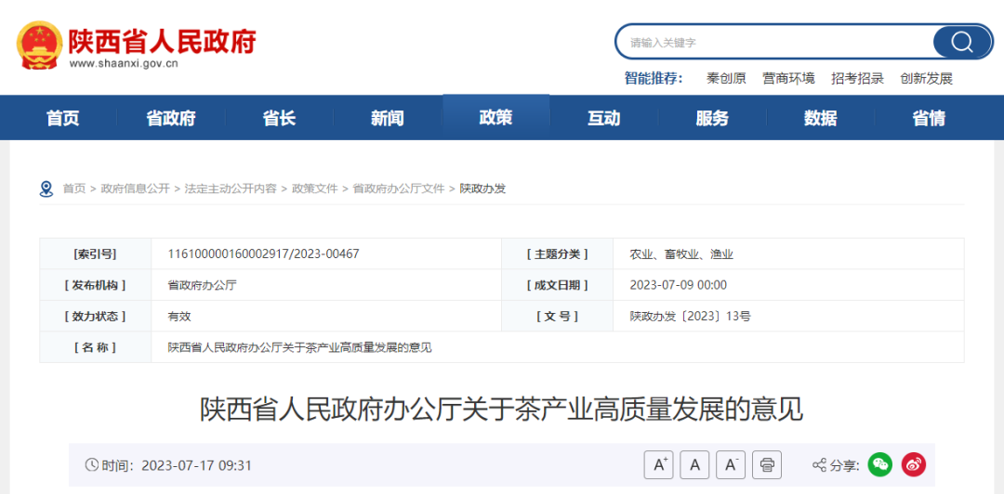Click the breadcrumb location pin icon

[x=46, y=188]
